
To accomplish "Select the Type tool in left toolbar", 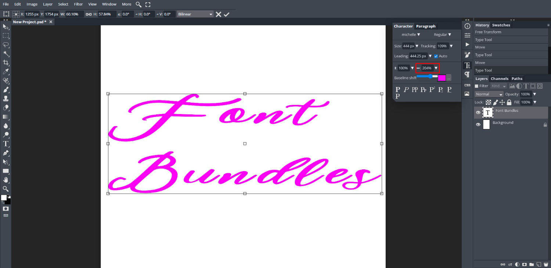I will tap(6, 144).
